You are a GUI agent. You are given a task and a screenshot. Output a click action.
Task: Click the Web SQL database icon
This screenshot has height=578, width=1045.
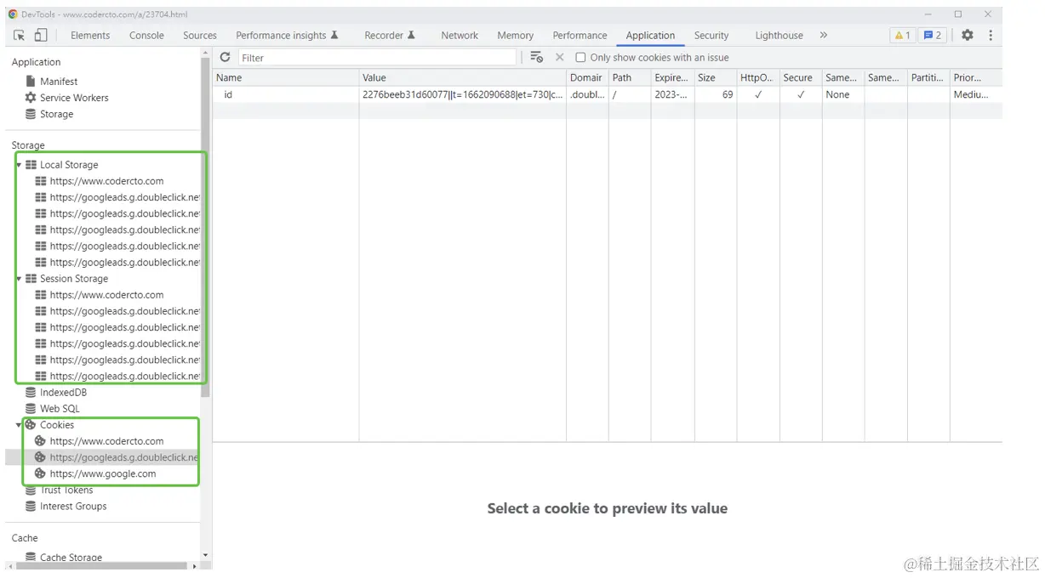31,408
